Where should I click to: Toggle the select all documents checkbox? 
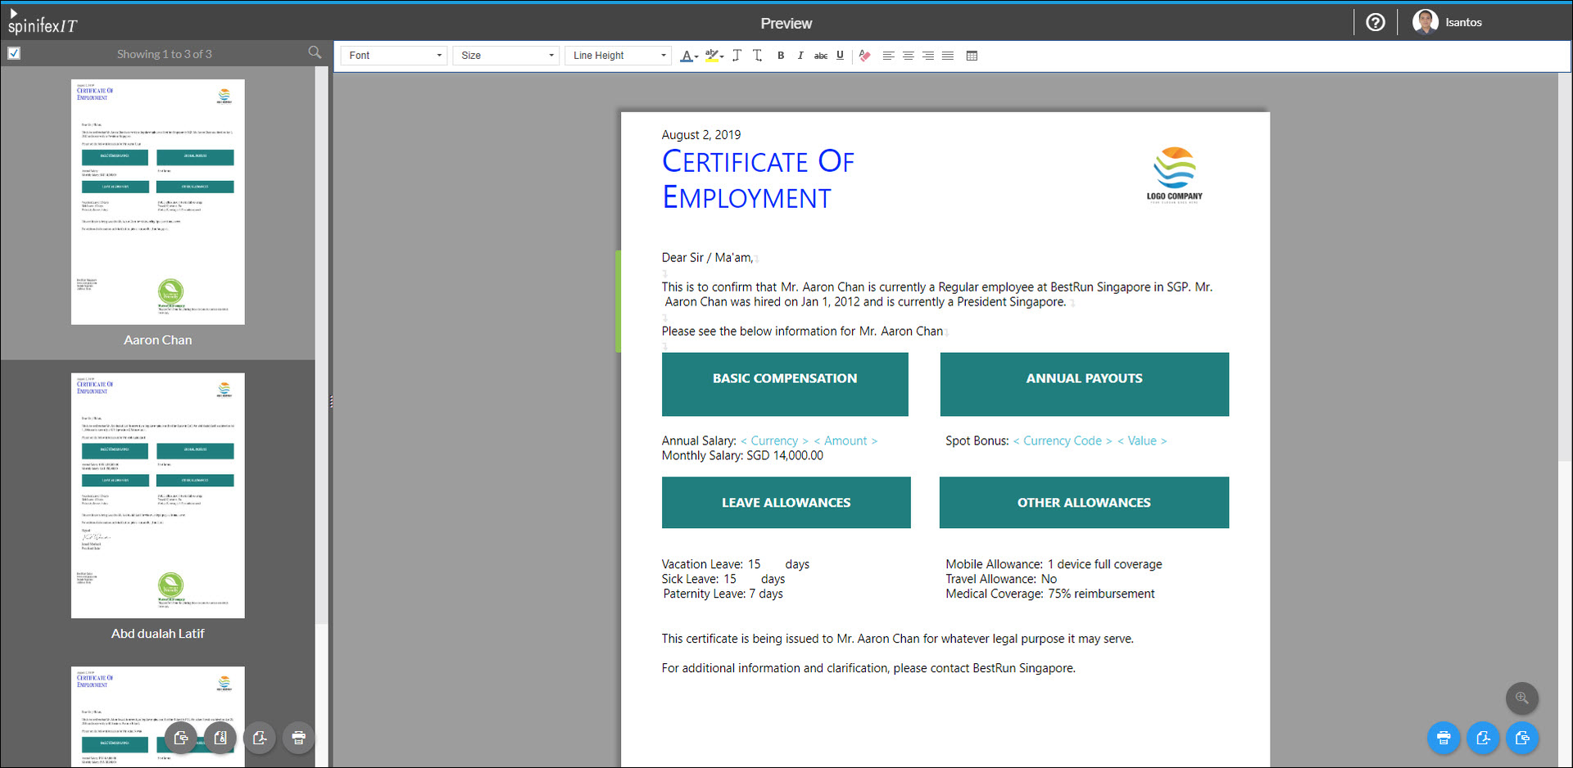pos(14,53)
